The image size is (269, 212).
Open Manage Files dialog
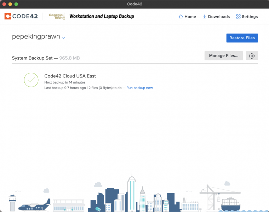coord(224,56)
